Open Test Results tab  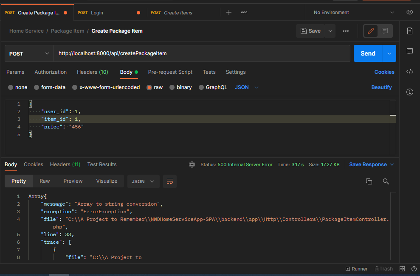102,164
